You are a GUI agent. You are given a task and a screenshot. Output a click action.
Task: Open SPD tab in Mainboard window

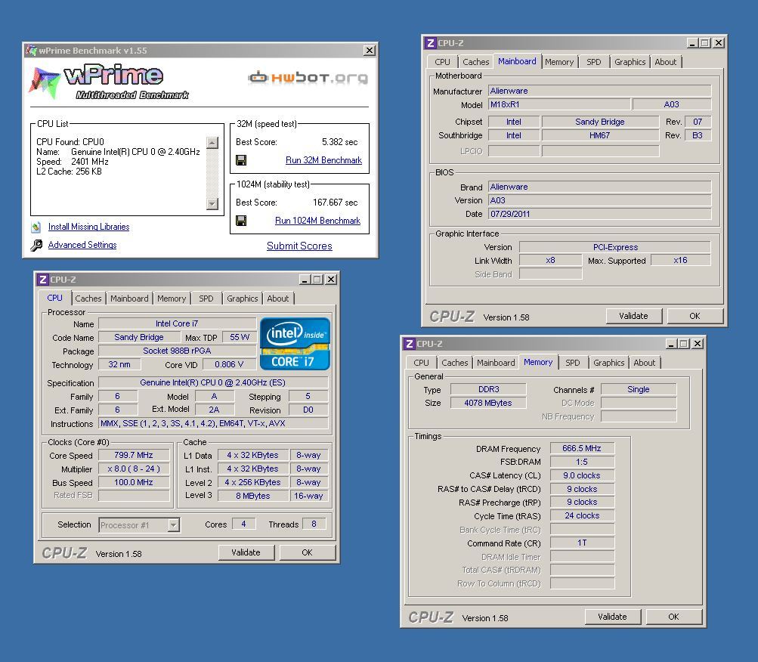[x=594, y=62]
